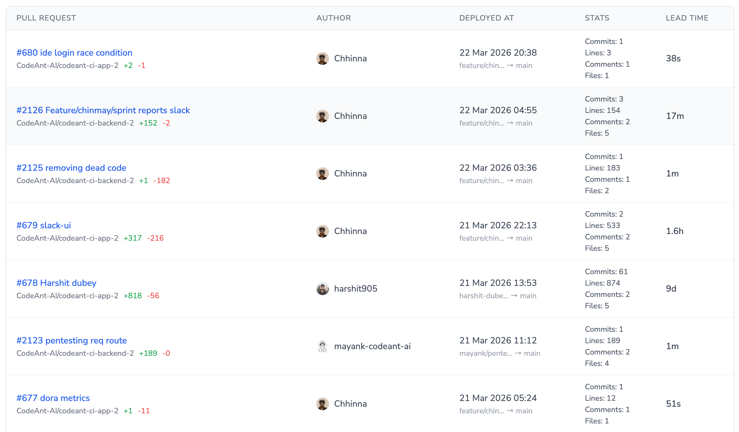Click deploy time 22 Mar 2026 20:38

click(x=498, y=52)
